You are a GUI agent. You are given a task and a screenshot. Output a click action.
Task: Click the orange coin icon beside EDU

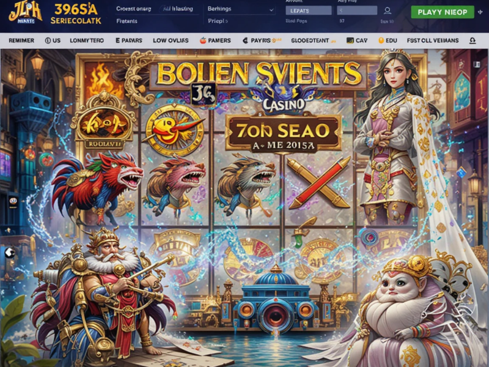[381, 40]
